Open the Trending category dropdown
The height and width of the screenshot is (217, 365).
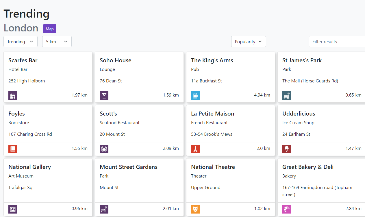tap(21, 41)
